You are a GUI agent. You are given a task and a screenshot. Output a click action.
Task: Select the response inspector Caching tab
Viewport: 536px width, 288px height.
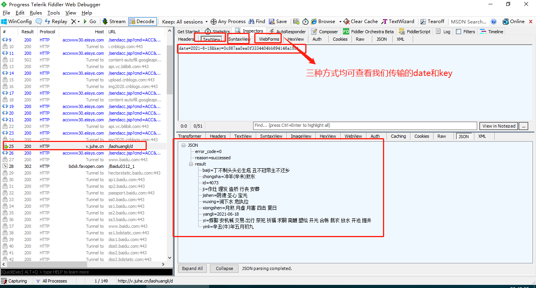coord(398,136)
